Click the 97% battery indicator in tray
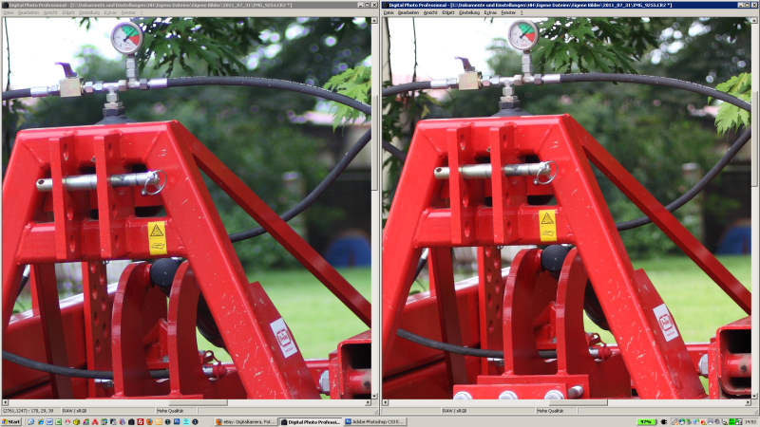This screenshot has width=760, height=427. pos(647,422)
